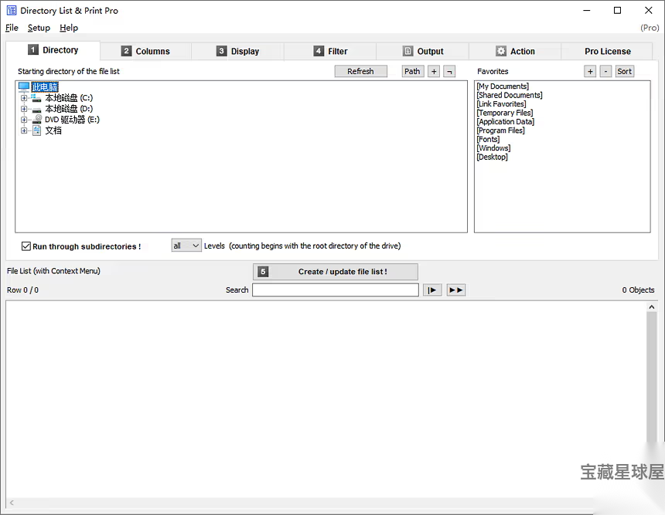Viewport: 665px width, 515px height.
Task: Switch to the Output tab
Action: (423, 51)
